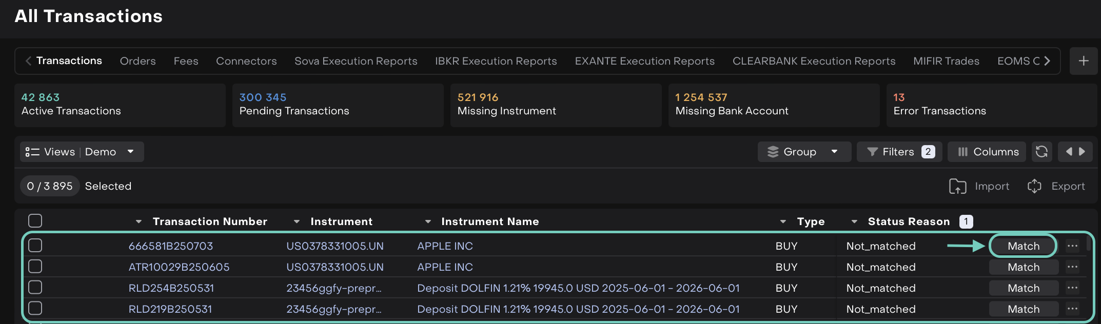Viewport: 1101px width, 324px height.
Task: Click the Export icon
Action: point(1034,186)
